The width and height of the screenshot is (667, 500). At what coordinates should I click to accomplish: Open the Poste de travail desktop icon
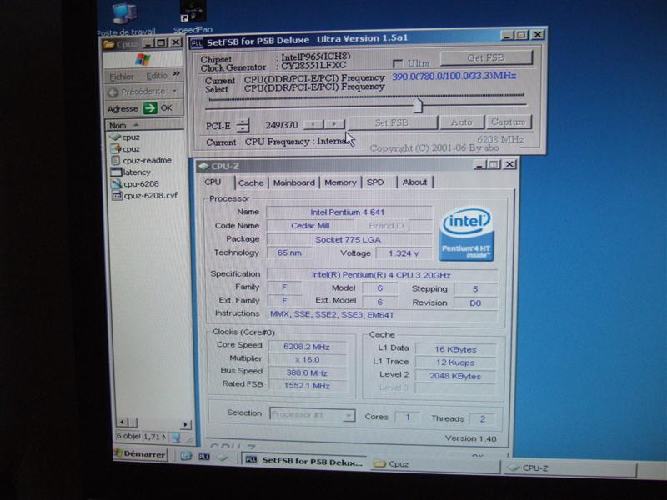pyautogui.click(x=124, y=13)
